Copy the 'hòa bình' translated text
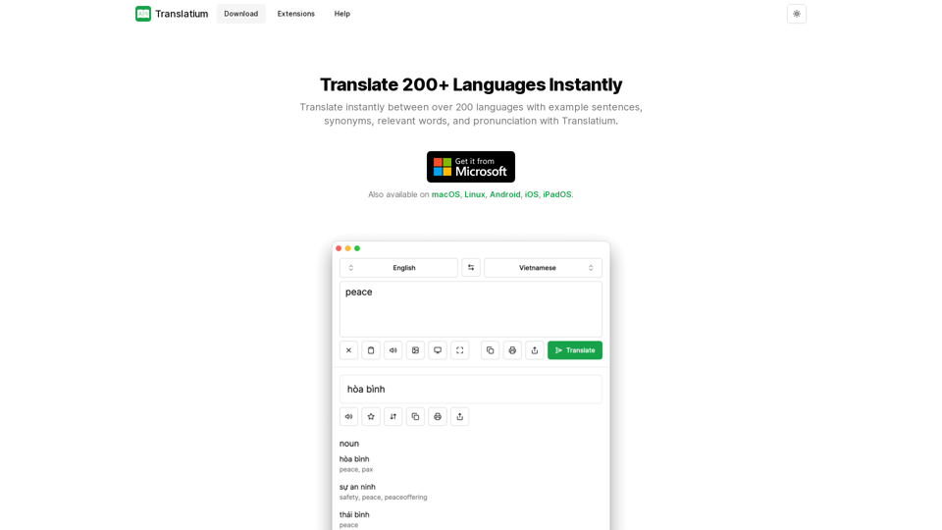Screen dimensions: 942x530 [415, 416]
